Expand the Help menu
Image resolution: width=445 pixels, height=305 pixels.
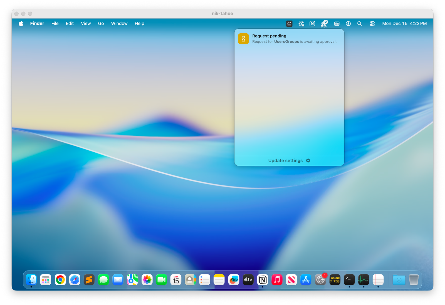point(139,24)
